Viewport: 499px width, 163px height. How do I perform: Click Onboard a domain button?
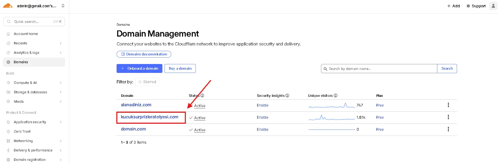click(139, 68)
